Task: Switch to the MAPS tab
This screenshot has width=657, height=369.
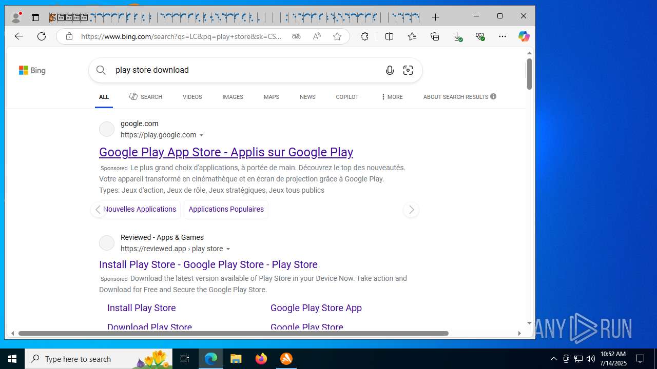Action: click(272, 97)
